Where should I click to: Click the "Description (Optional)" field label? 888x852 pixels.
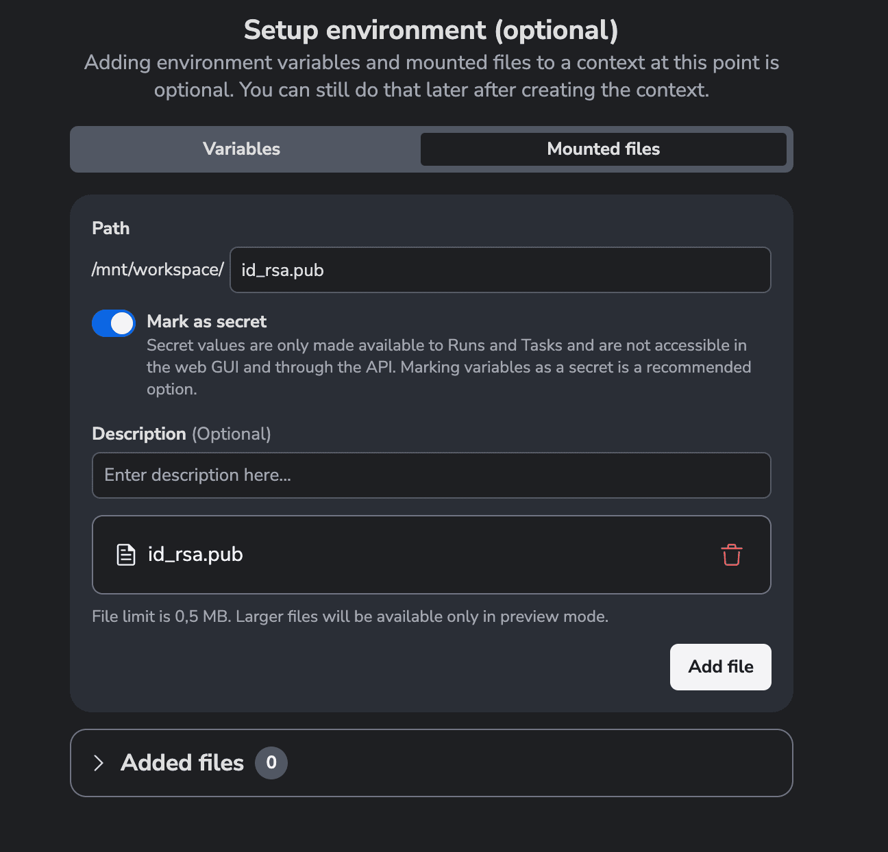(x=182, y=434)
